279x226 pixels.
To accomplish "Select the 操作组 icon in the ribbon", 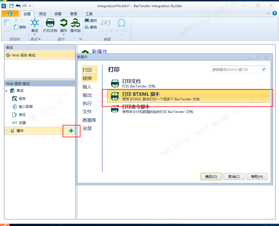I will pos(75,23).
